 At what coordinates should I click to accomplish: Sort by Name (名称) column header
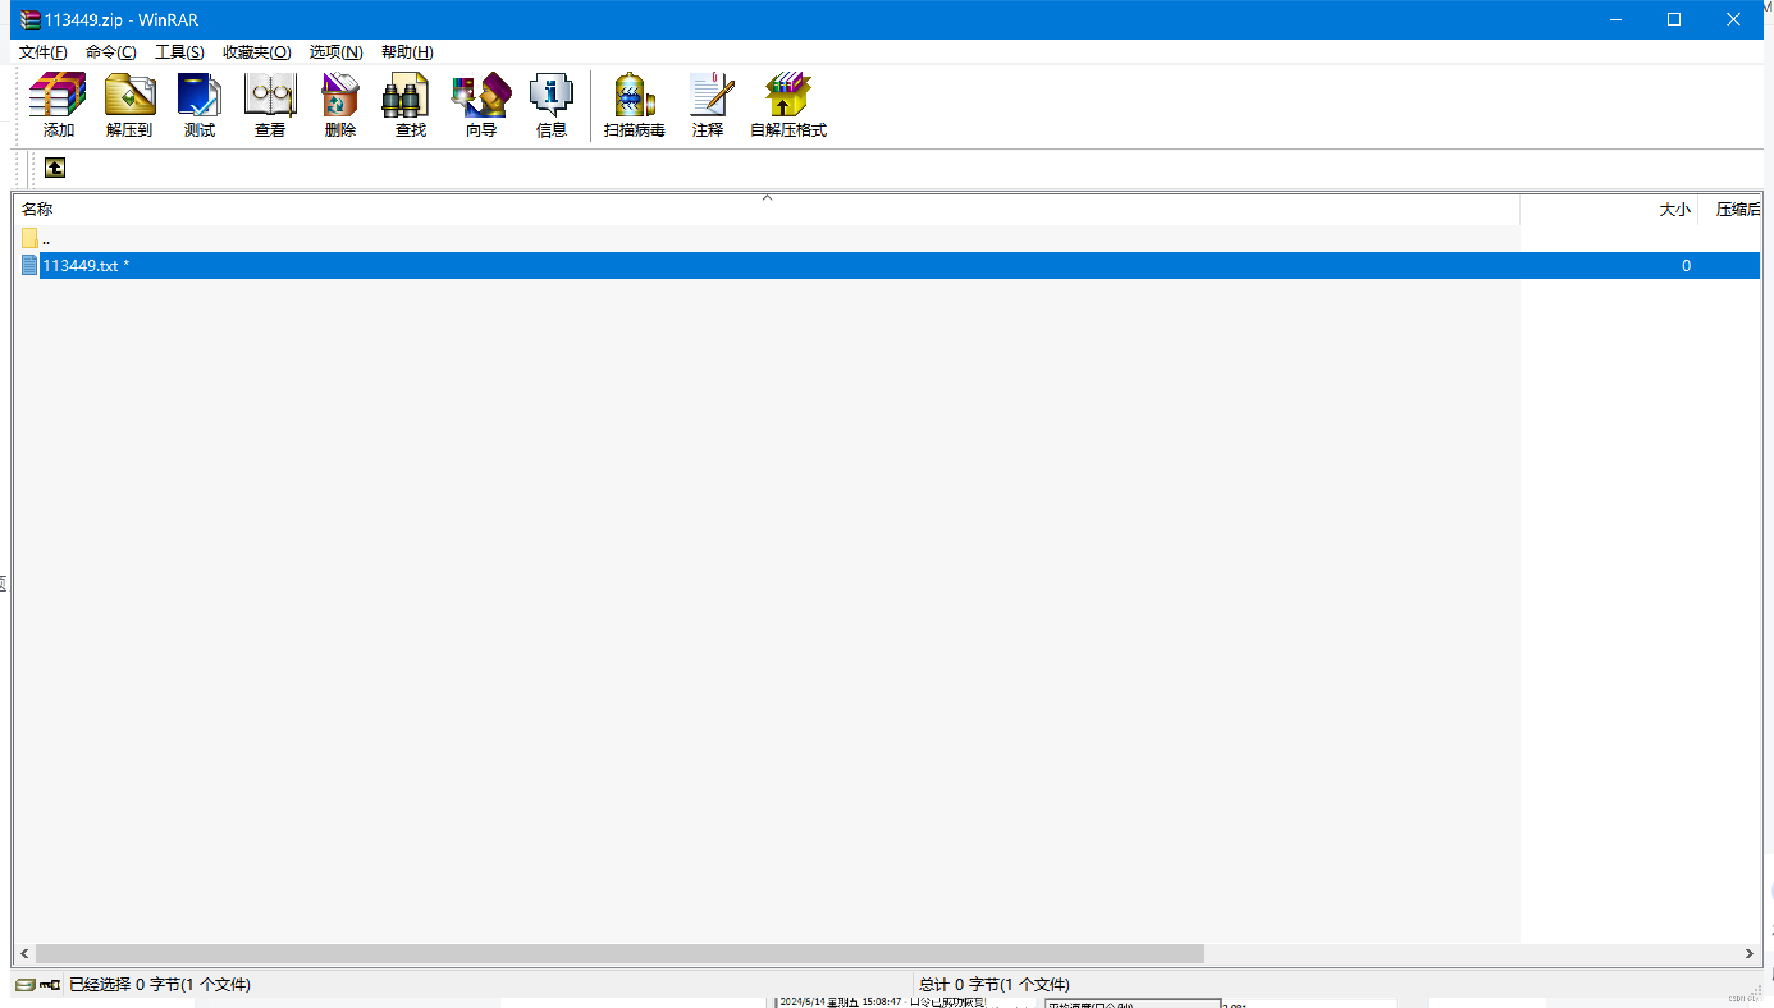tap(767, 209)
